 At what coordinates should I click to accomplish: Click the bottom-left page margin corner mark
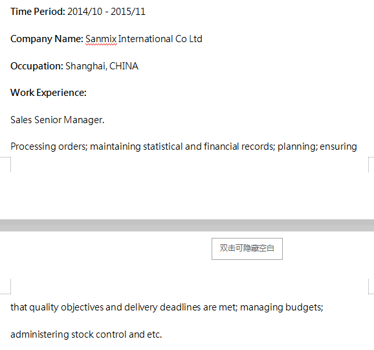pyautogui.click(x=7, y=165)
